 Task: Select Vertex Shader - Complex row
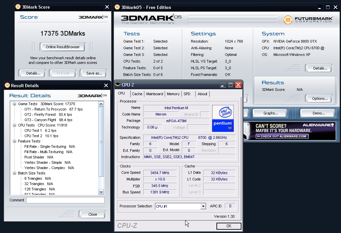(x=49, y=168)
